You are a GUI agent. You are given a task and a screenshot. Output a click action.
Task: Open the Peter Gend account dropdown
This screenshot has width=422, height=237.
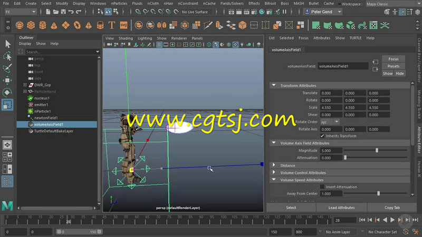323,12
